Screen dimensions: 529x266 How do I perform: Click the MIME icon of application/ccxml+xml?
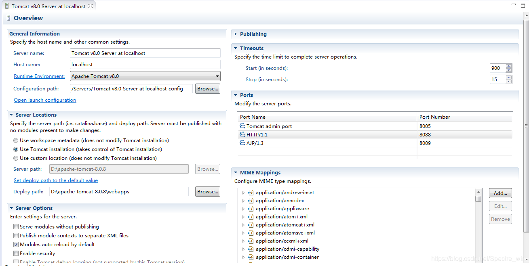pyautogui.click(x=251, y=241)
